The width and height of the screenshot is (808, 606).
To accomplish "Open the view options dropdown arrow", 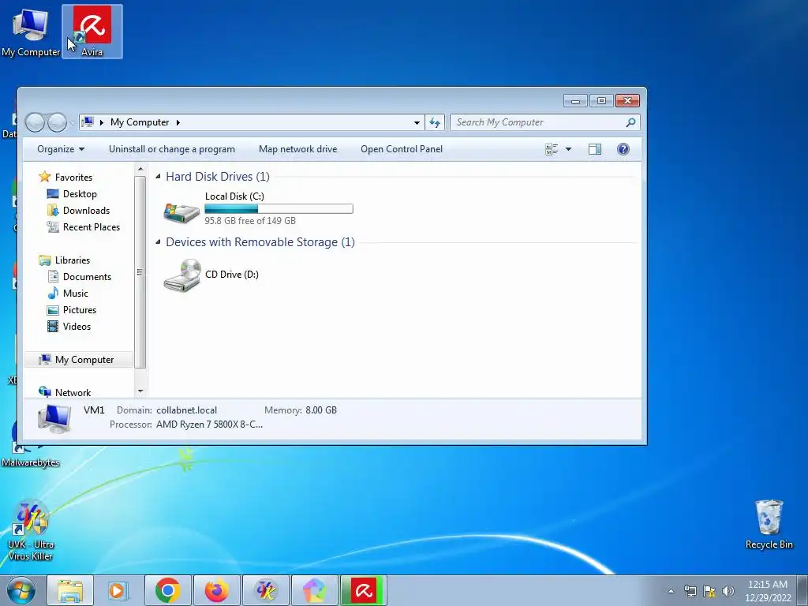I will click(x=568, y=149).
